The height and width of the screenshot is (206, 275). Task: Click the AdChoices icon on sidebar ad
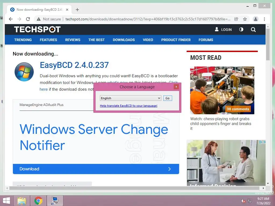pyautogui.click(x=261, y=142)
